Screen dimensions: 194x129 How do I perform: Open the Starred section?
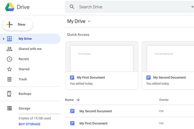point(24,69)
